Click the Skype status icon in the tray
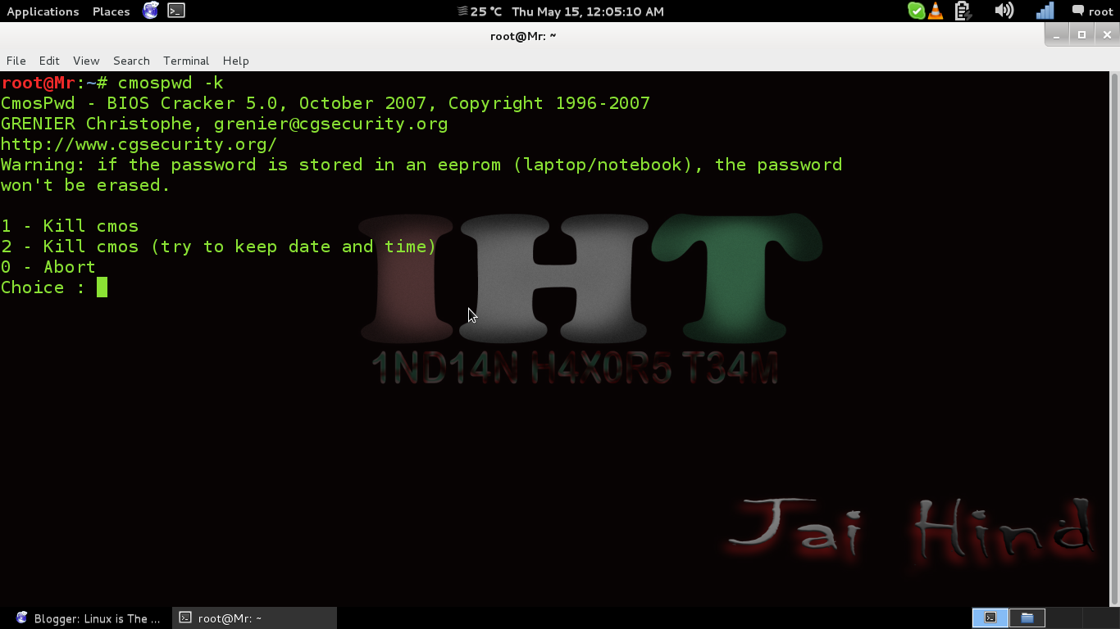 point(917,11)
